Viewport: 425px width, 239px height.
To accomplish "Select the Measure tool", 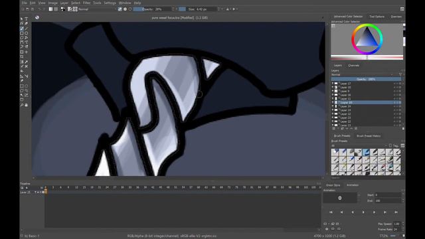I will (27, 76).
